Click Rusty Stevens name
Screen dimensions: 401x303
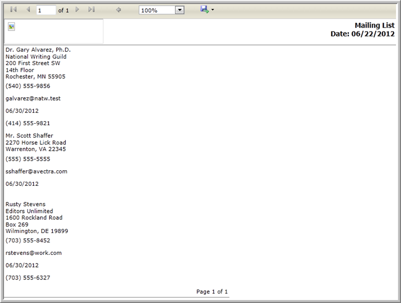pos(26,204)
